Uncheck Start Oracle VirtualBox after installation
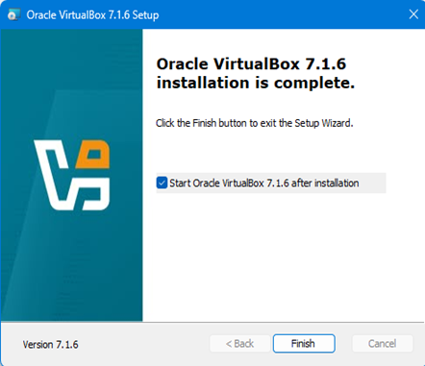This screenshot has width=425, height=366. point(162,183)
